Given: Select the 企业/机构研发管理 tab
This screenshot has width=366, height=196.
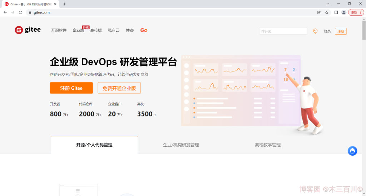Looking at the screenshot, I should [x=181, y=145].
